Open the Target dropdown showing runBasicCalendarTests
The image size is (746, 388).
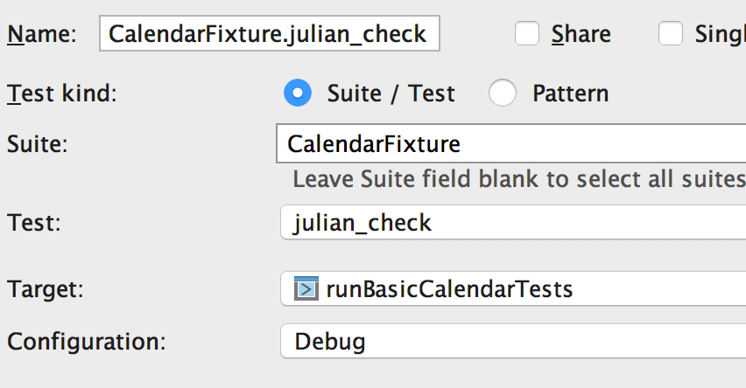pos(513,288)
